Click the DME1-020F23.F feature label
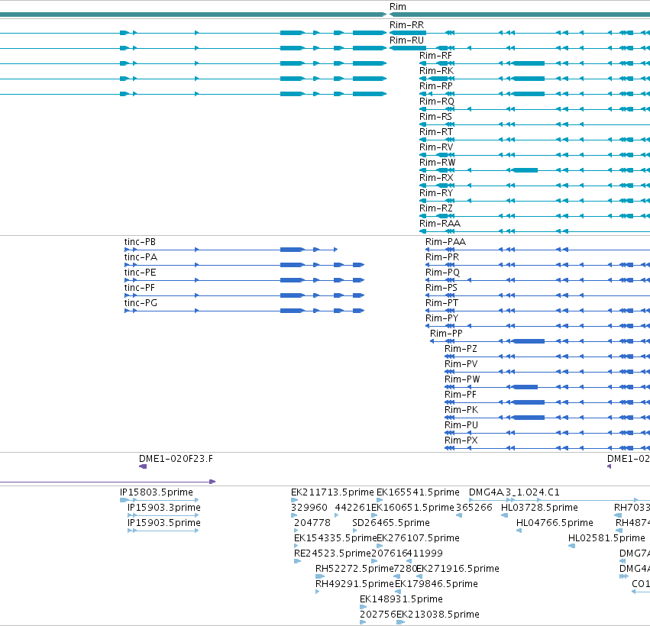 coord(176,459)
